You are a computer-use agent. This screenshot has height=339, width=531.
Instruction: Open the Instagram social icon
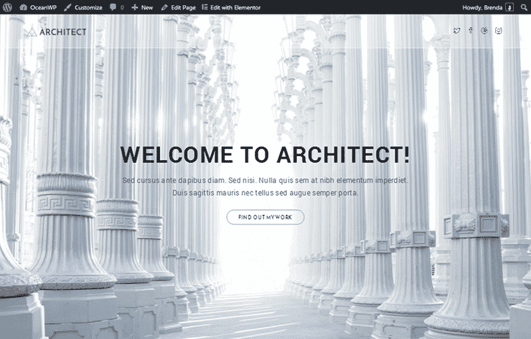click(x=498, y=31)
